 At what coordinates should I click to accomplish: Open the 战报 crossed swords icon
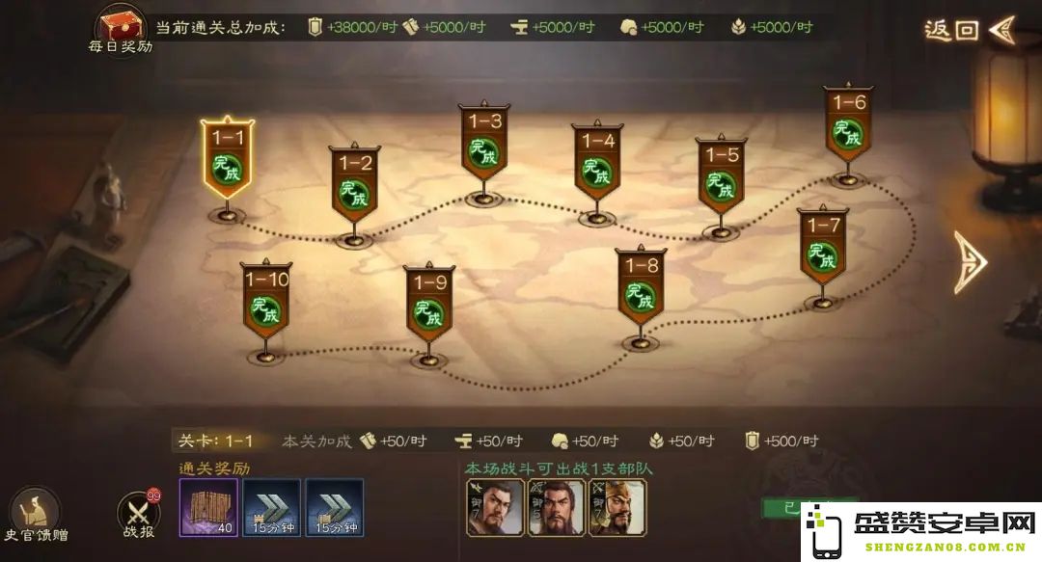[x=140, y=515]
